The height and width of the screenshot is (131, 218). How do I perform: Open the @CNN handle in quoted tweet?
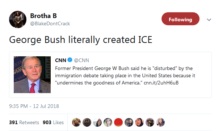pyautogui.click(x=81, y=60)
